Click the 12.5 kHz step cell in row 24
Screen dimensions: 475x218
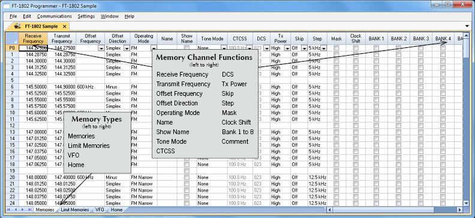pos(317,203)
